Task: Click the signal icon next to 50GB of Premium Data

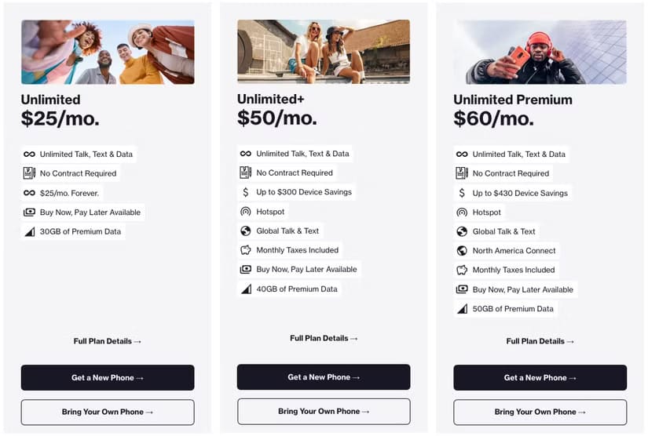Action: pyautogui.click(x=462, y=309)
